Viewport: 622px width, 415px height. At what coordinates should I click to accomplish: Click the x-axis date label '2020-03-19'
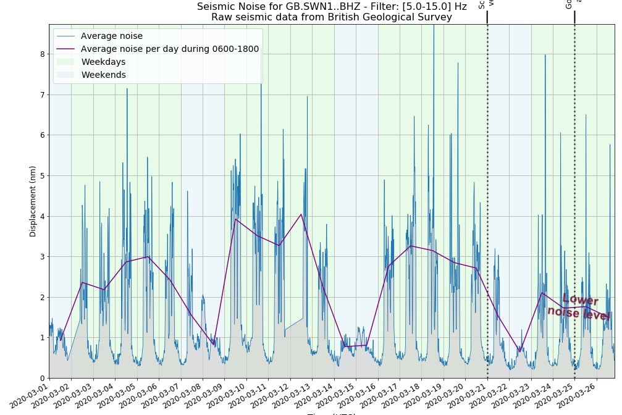424,396
